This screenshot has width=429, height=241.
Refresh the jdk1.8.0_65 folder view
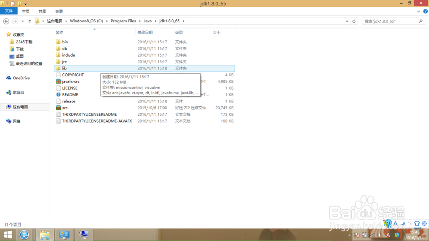coord(354,21)
